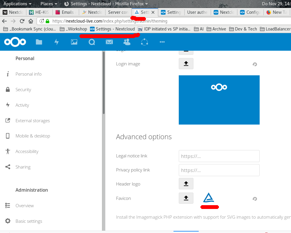Open Security settings section
291x233 pixels.
coord(23,89)
